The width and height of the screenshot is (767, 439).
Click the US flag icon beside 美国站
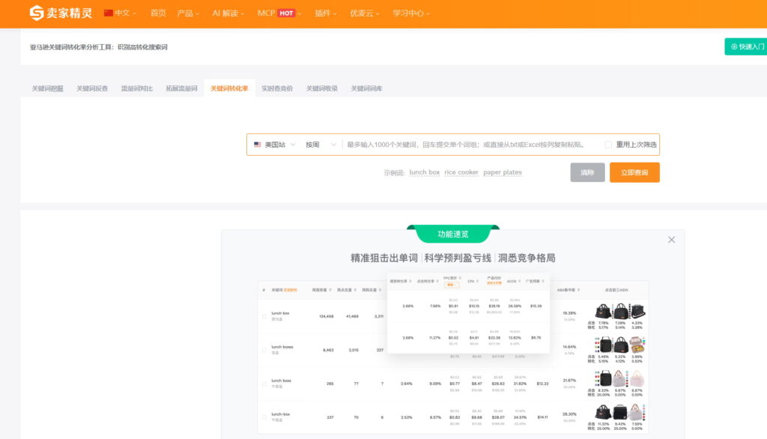click(258, 145)
